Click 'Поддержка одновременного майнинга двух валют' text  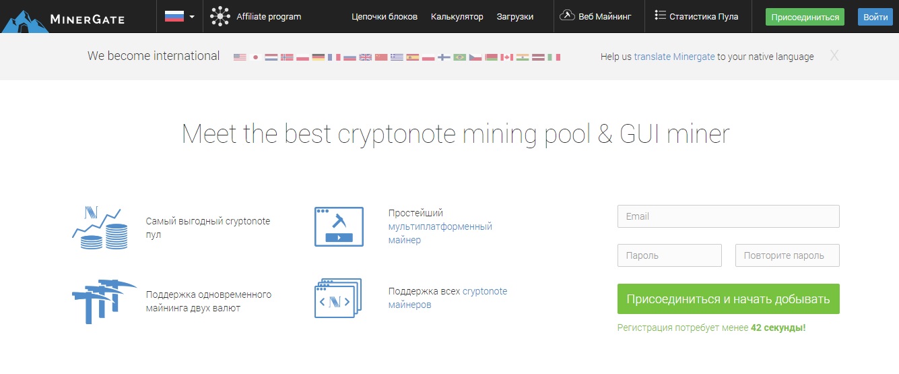209,301
